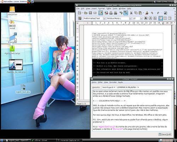Toggle Bold formatting button
The image size is (177, 142).
[x=146, y=18]
